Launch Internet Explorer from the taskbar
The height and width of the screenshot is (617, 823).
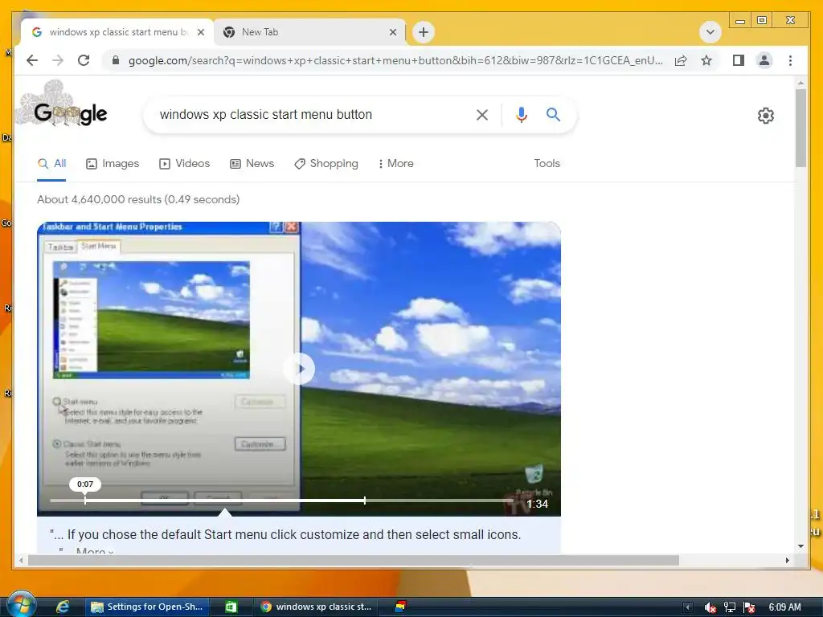click(x=63, y=607)
